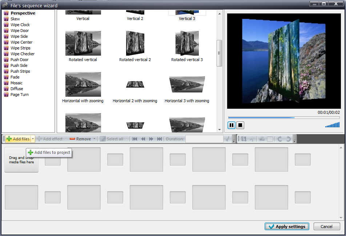346x236 pixels.
Task: Click into the Duration input field
Action: click(204, 139)
